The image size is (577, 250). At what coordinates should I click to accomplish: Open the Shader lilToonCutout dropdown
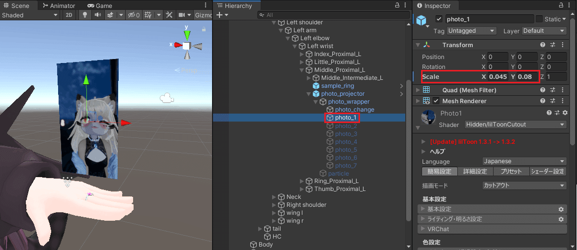pos(515,125)
